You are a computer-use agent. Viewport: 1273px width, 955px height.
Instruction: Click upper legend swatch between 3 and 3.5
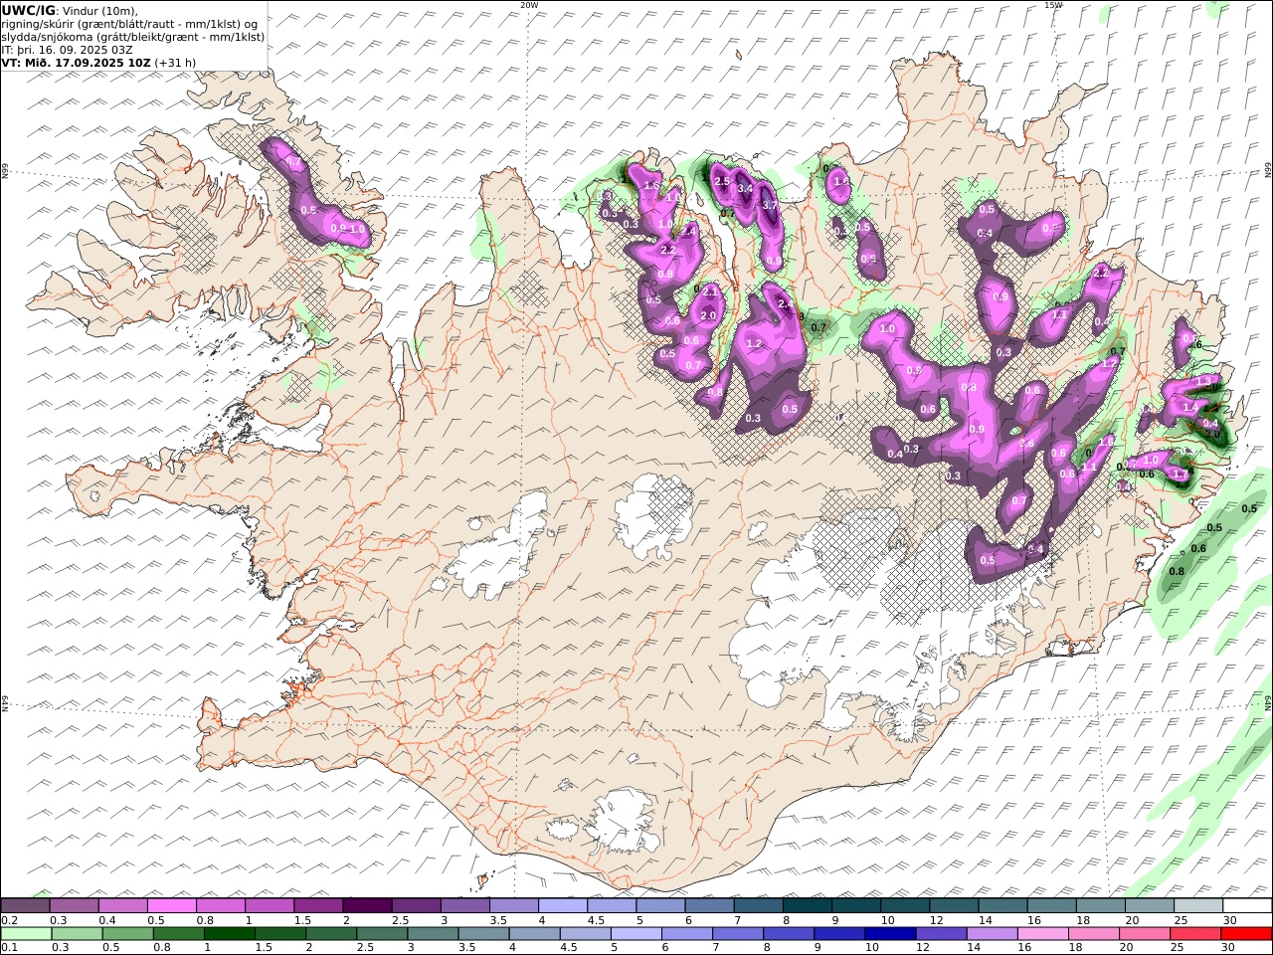[x=465, y=905]
